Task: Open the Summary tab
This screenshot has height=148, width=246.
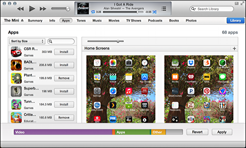Action: pyautogui.click(x=35, y=21)
